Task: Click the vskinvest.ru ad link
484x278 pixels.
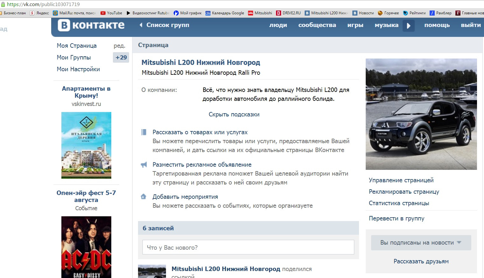Action: (x=86, y=104)
